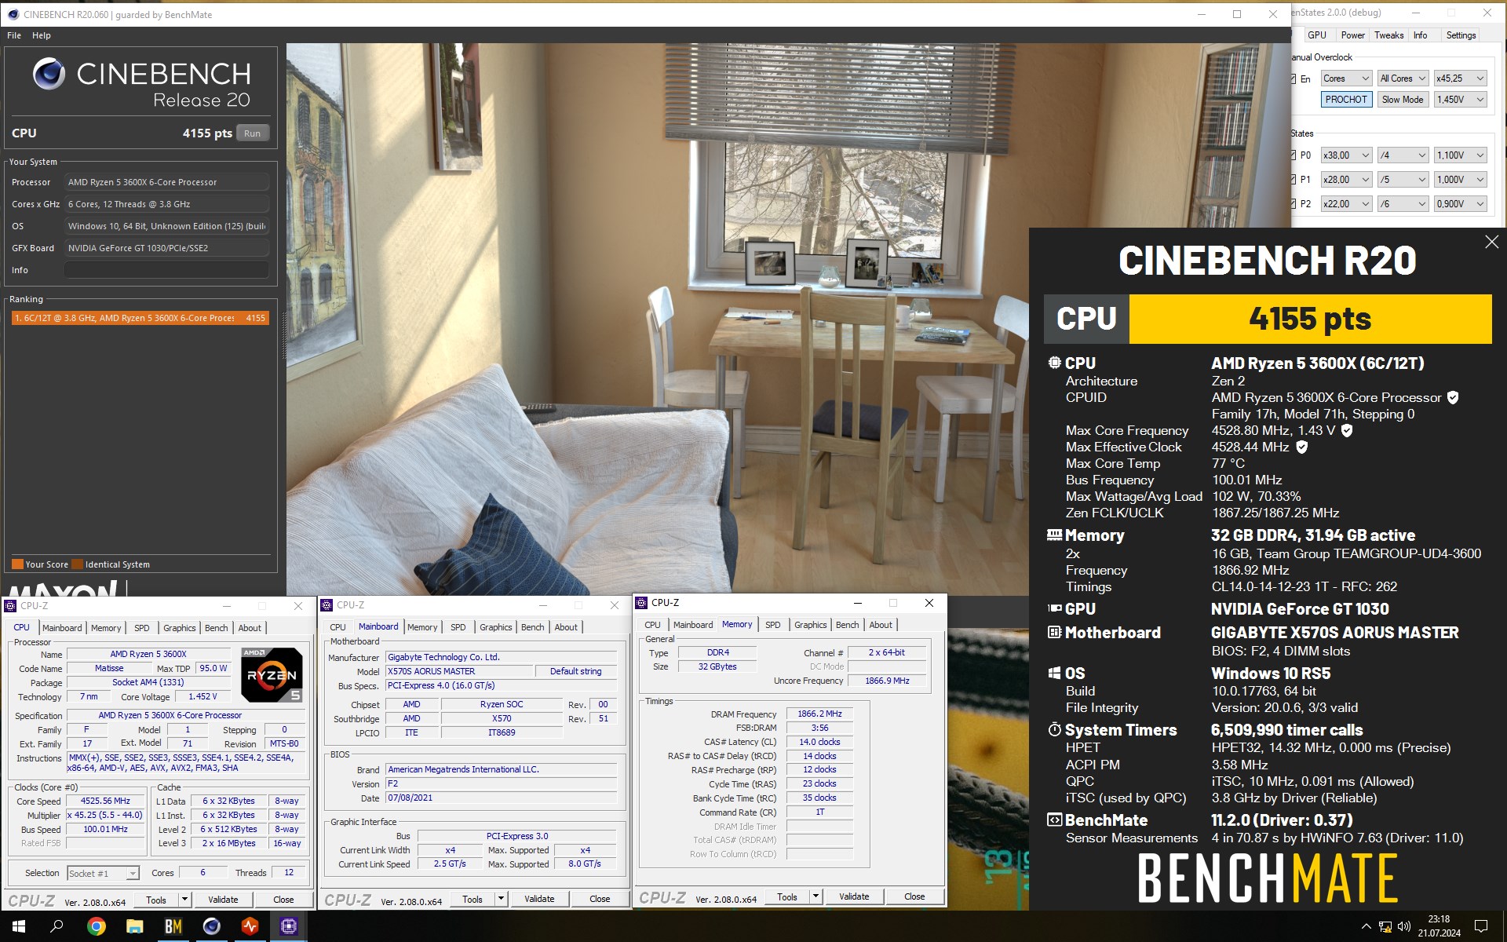
Task: Open File Explorer from taskbar
Action: pyautogui.click(x=134, y=926)
